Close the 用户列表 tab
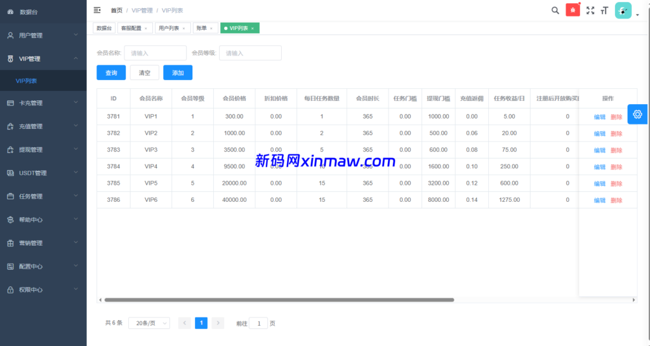Screen dimensions: 650x346 183,28
